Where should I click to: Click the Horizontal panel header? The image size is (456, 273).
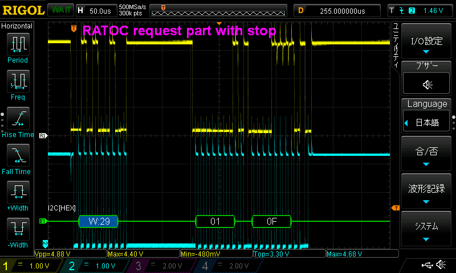[x=17, y=26]
